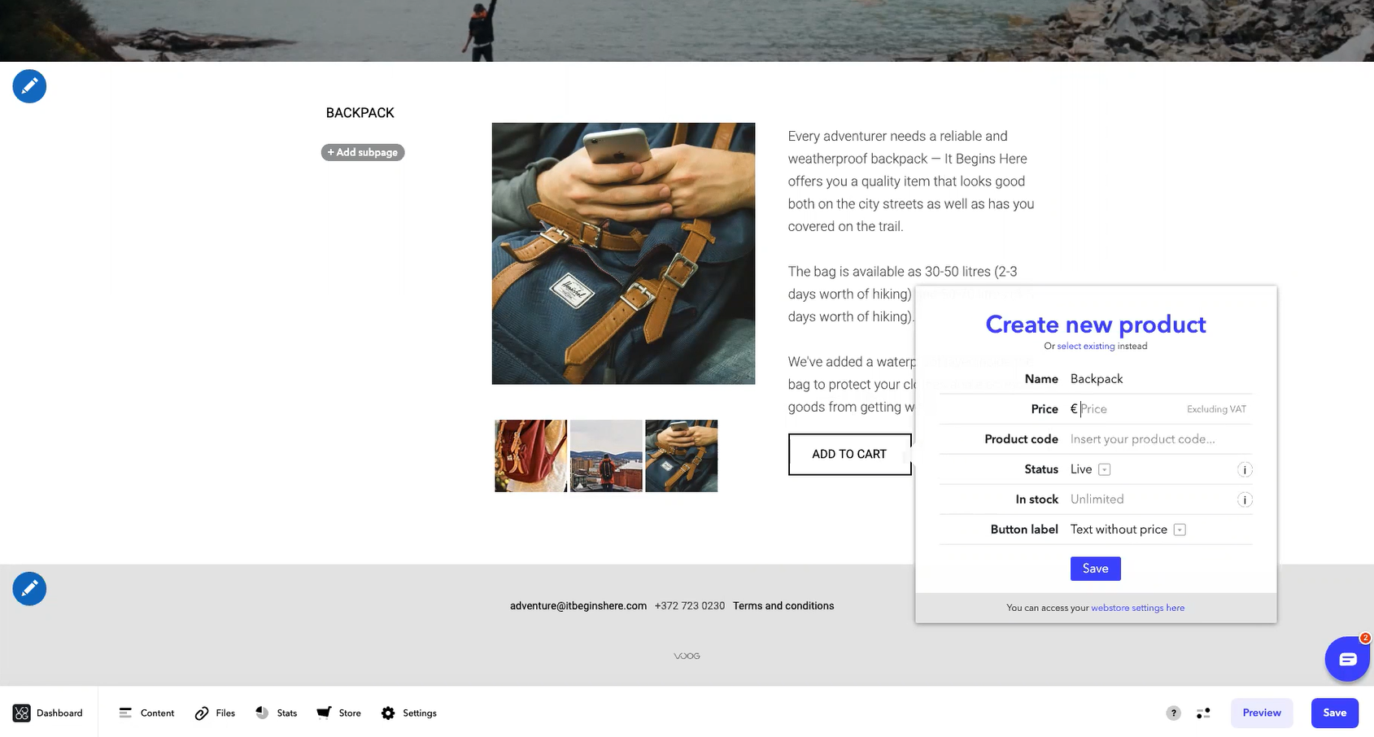Click the info icon beside In stock
The image size is (1374, 737).
(x=1245, y=499)
